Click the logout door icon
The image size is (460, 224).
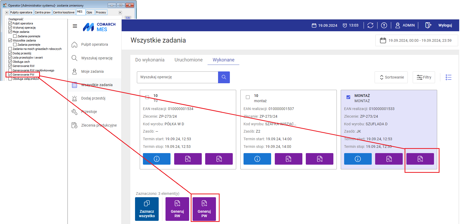tap(428, 25)
